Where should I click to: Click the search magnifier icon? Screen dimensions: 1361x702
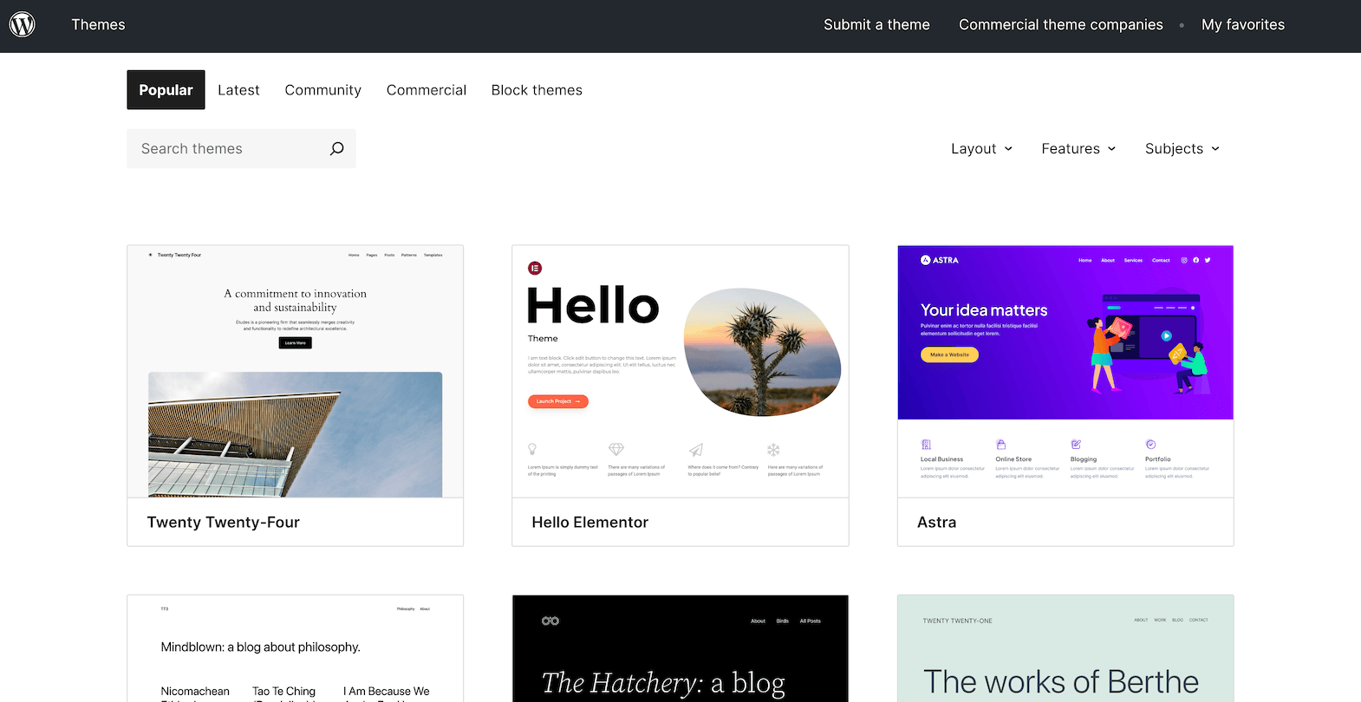point(336,149)
